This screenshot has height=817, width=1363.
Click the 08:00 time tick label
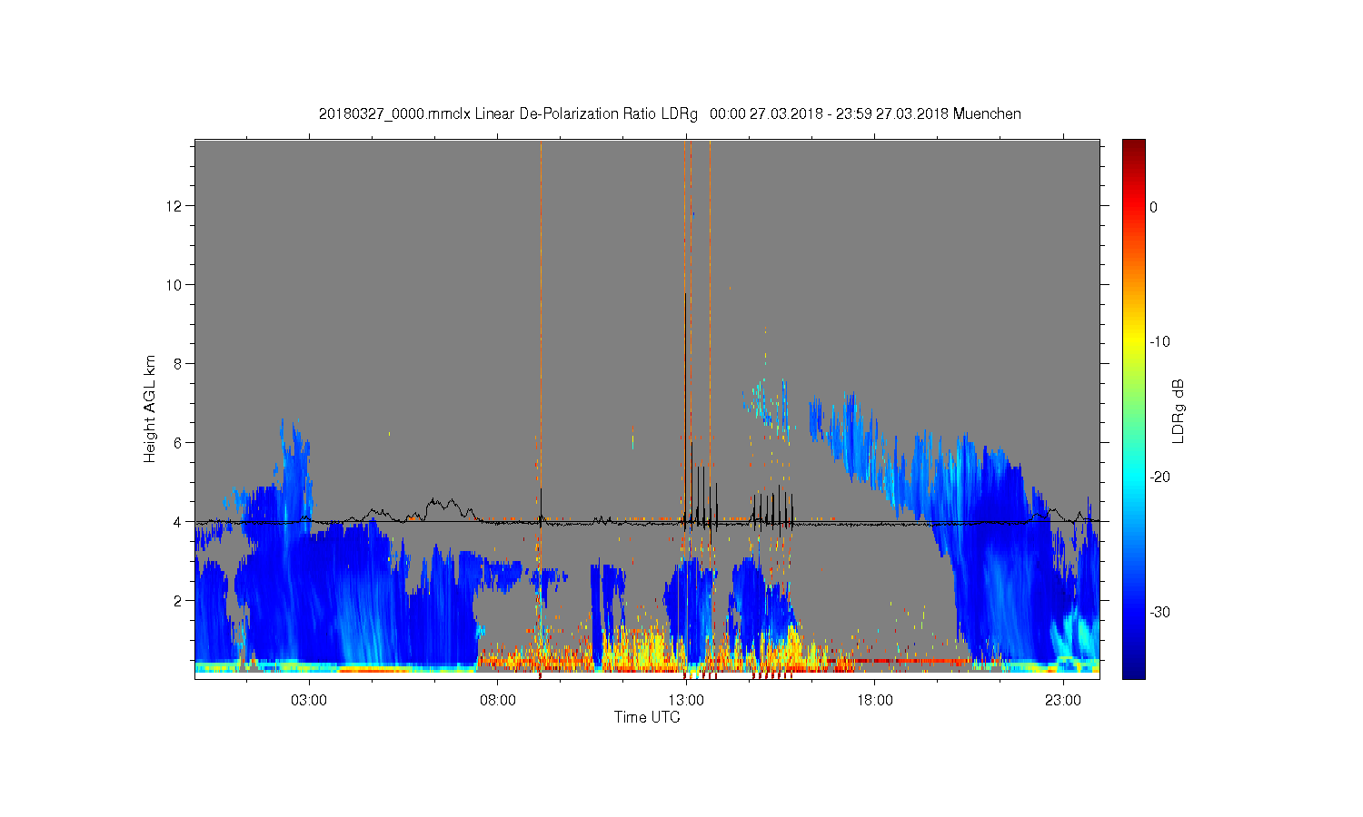[x=498, y=701]
